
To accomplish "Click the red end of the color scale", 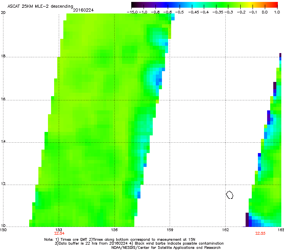I will [x=274, y=5].
